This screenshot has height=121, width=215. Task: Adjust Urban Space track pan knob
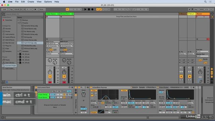50,72
